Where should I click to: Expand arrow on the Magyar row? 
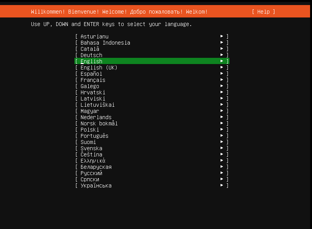[x=222, y=111]
